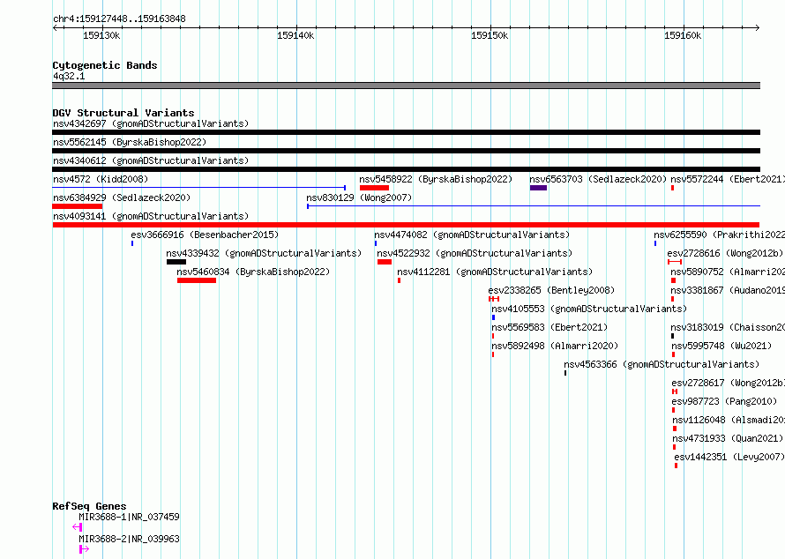785x559 pixels.
Task: Open the nsv4572 (Kidd2008) label
Action: (101, 179)
